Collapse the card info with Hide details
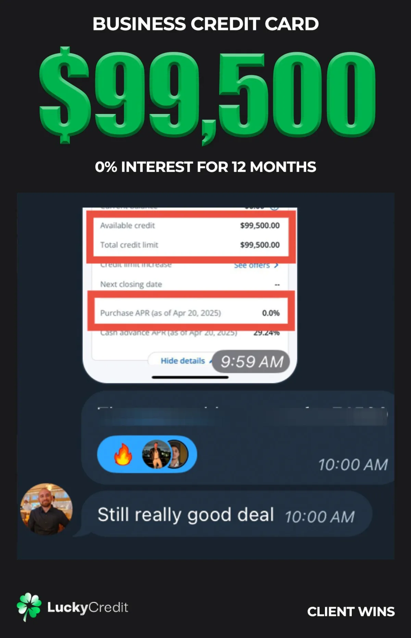411x638 pixels. click(x=183, y=361)
